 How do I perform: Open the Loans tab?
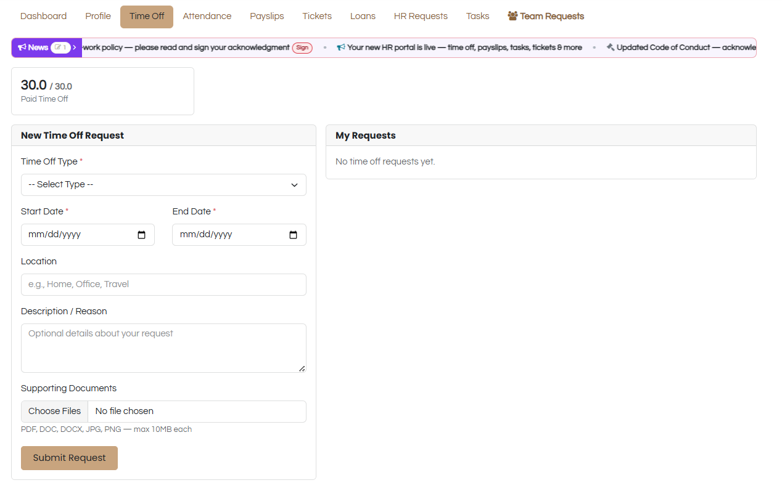[x=363, y=16]
